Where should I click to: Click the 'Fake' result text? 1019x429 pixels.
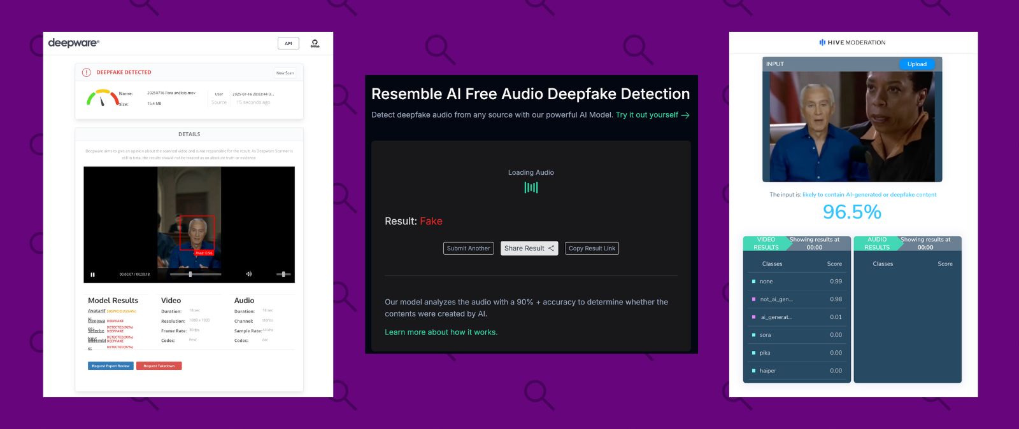431,221
